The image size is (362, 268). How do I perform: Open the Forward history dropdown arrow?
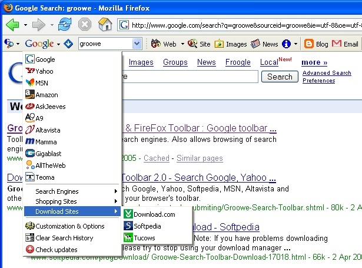tap(52, 25)
